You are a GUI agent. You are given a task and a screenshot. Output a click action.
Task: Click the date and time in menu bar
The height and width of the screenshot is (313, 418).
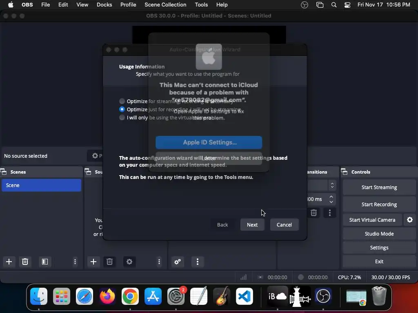point(384,5)
